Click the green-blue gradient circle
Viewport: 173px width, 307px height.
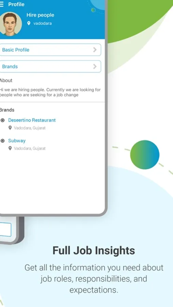coord(145,155)
